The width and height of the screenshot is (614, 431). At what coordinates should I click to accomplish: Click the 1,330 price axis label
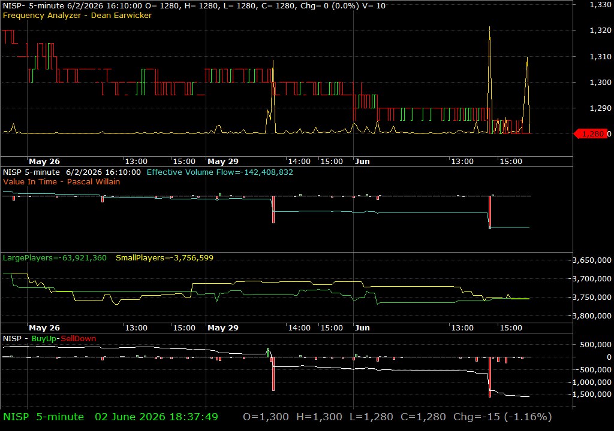600,5
